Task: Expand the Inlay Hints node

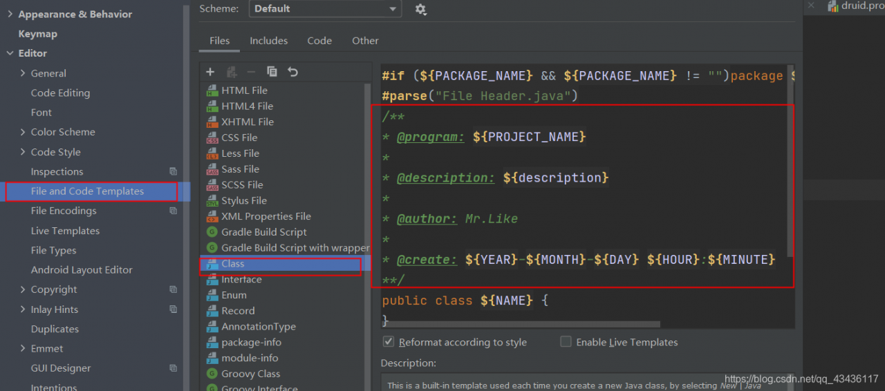Action: [23, 309]
